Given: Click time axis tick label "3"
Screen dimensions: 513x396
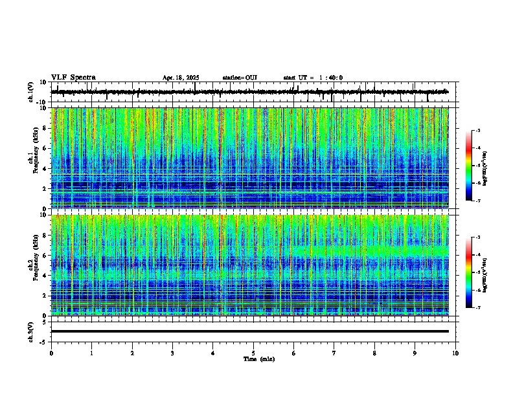Looking at the screenshot, I should (x=172, y=353).
